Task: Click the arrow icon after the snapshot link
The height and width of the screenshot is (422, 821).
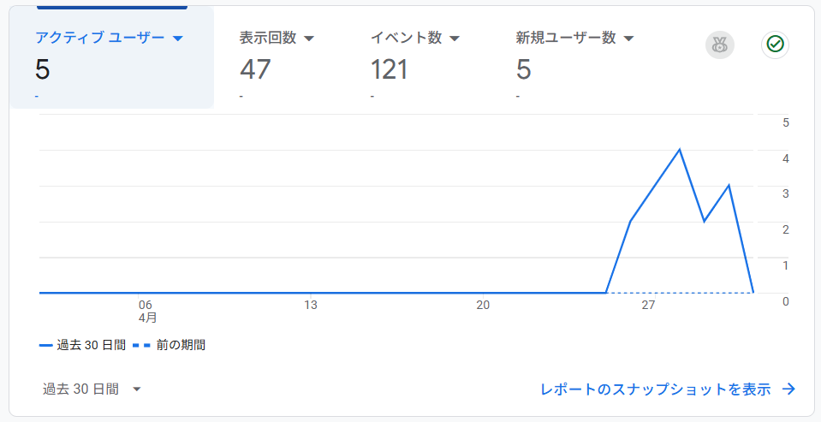Action: (x=788, y=389)
